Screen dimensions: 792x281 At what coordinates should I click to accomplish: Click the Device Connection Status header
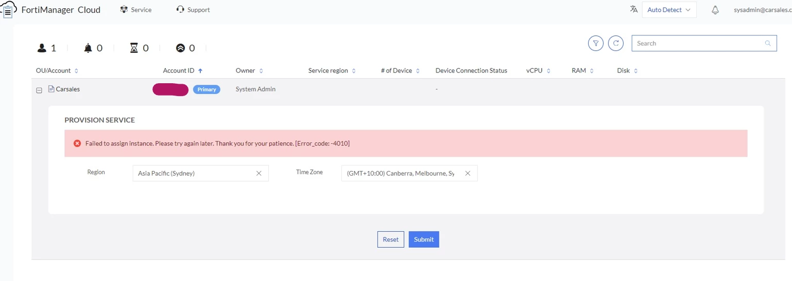pyautogui.click(x=471, y=70)
